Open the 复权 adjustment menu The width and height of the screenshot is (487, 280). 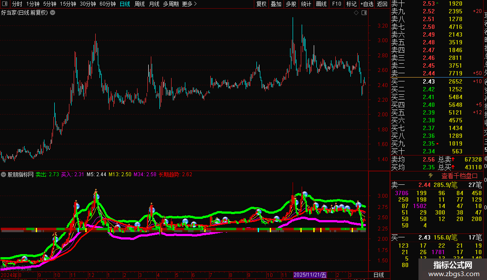tap(262, 4)
